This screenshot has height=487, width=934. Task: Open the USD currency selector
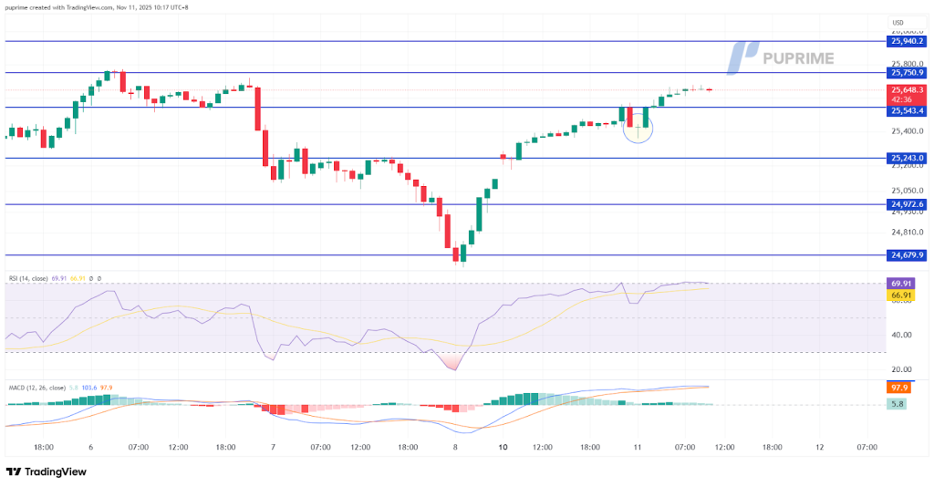click(899, 23)
